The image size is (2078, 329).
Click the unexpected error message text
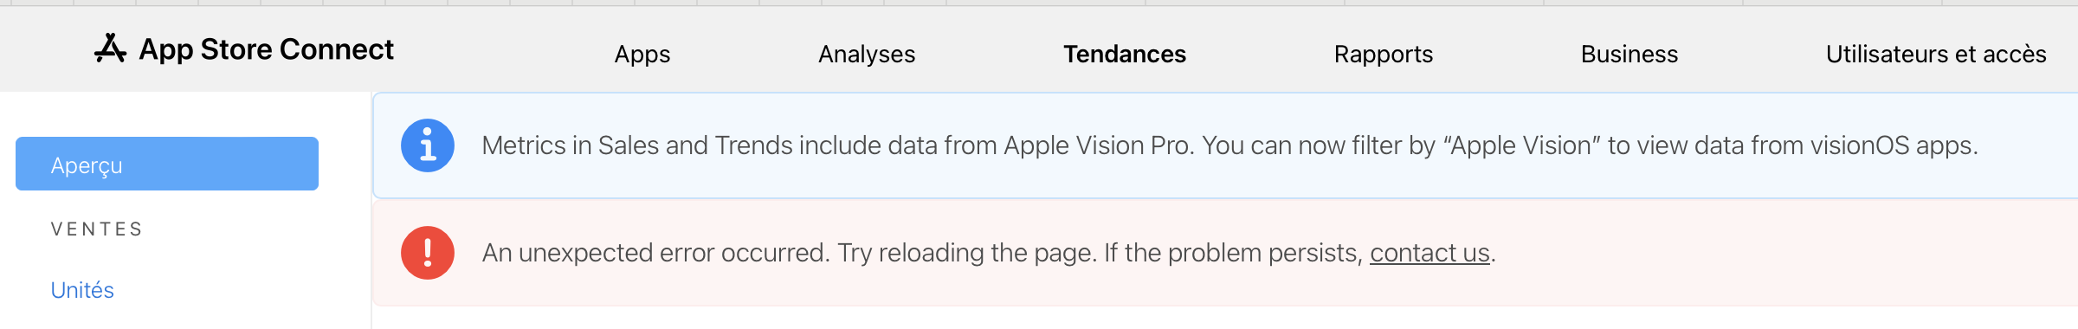(x=989, y=253)
